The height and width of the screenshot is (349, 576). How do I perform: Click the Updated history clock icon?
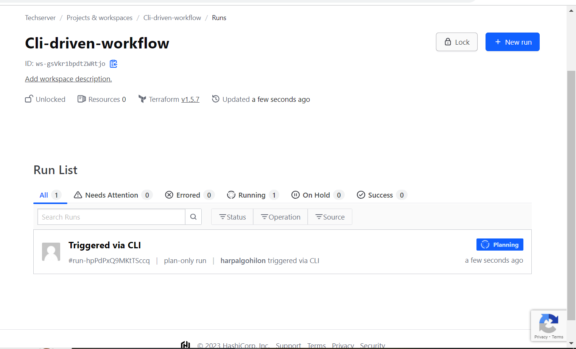(x=216, y=99)
